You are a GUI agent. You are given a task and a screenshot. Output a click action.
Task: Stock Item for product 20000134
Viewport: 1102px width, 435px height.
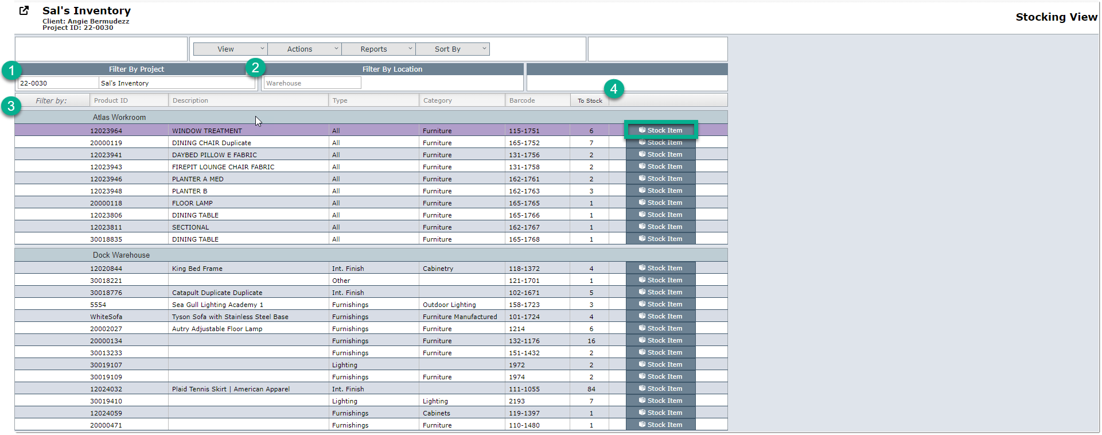661,340
